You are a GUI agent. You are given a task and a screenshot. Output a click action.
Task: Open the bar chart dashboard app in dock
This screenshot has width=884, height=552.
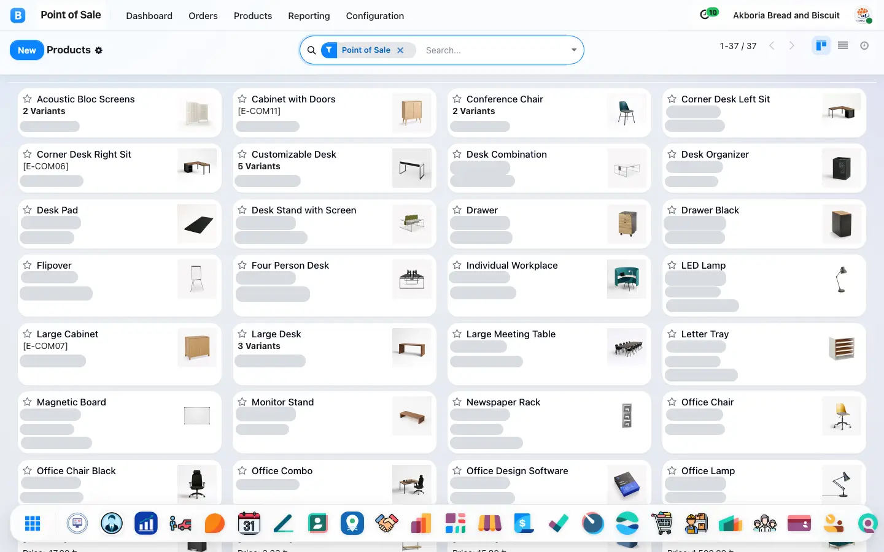(146, 523)
